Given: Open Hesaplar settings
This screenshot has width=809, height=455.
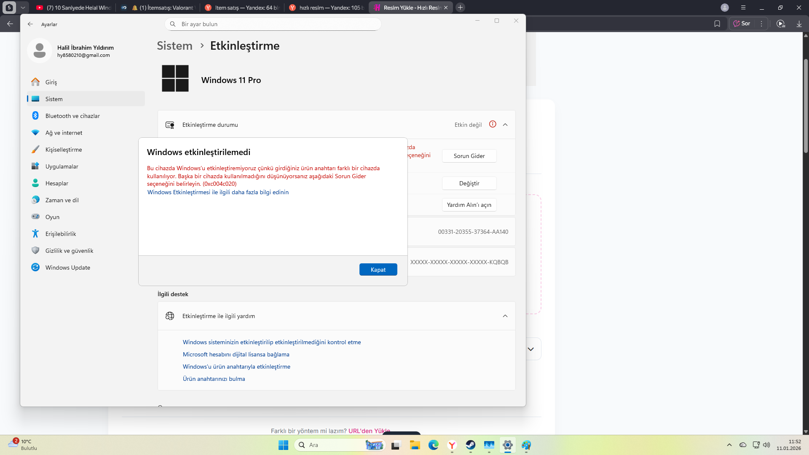Looking at the screenshot, I should tap(86, 183).
